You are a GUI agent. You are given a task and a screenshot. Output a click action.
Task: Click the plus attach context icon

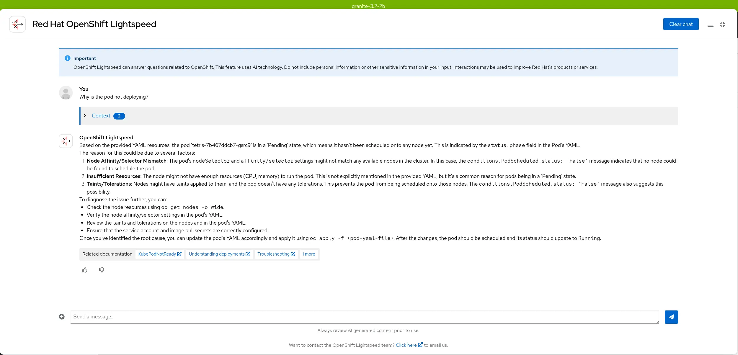pyautogui.click(x=62, y=317)
